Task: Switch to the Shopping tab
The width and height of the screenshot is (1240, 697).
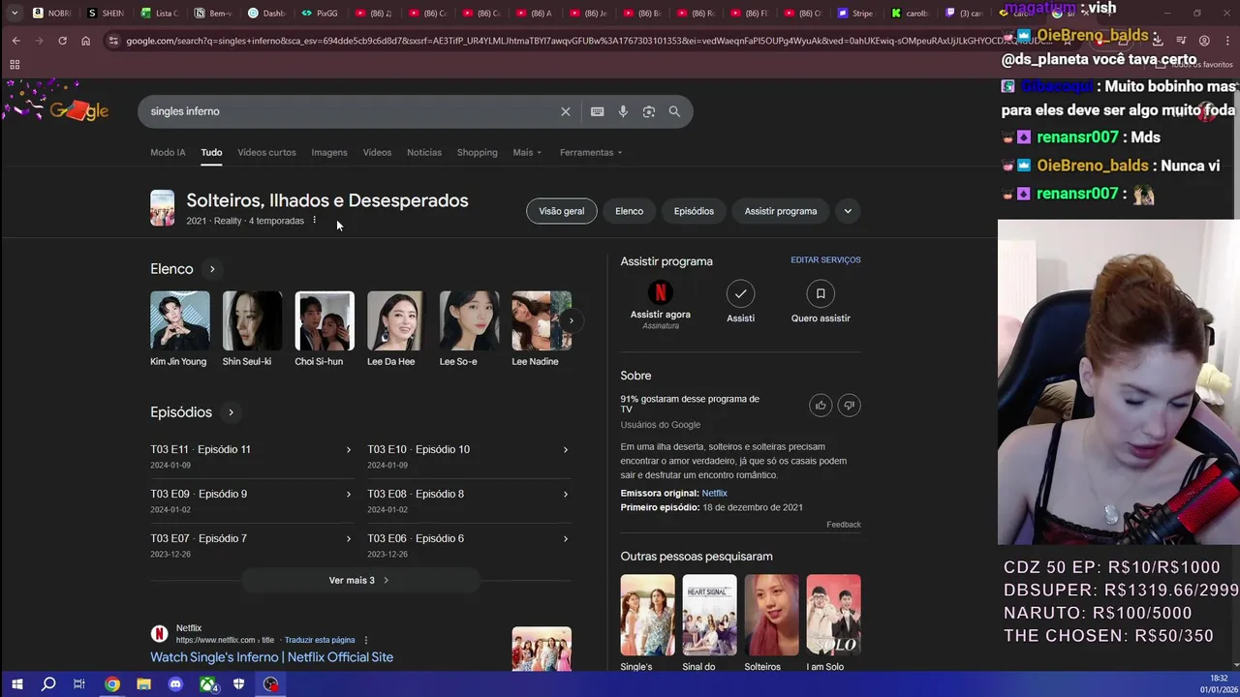Action: (478, 152)
